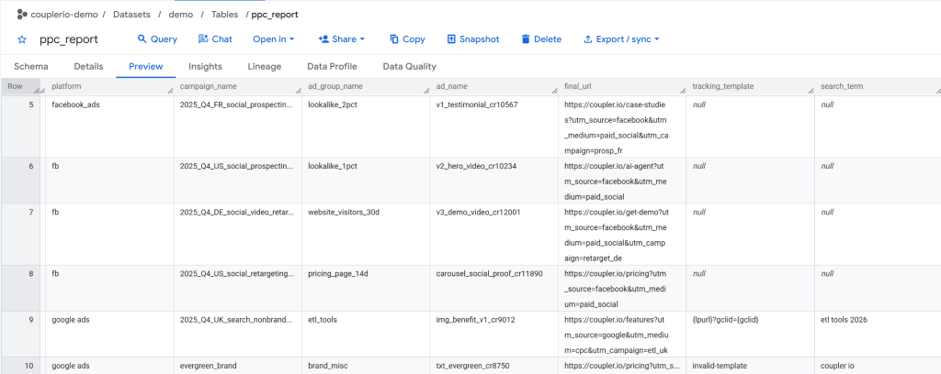Open the Insights tab

(x=205, y=66)
